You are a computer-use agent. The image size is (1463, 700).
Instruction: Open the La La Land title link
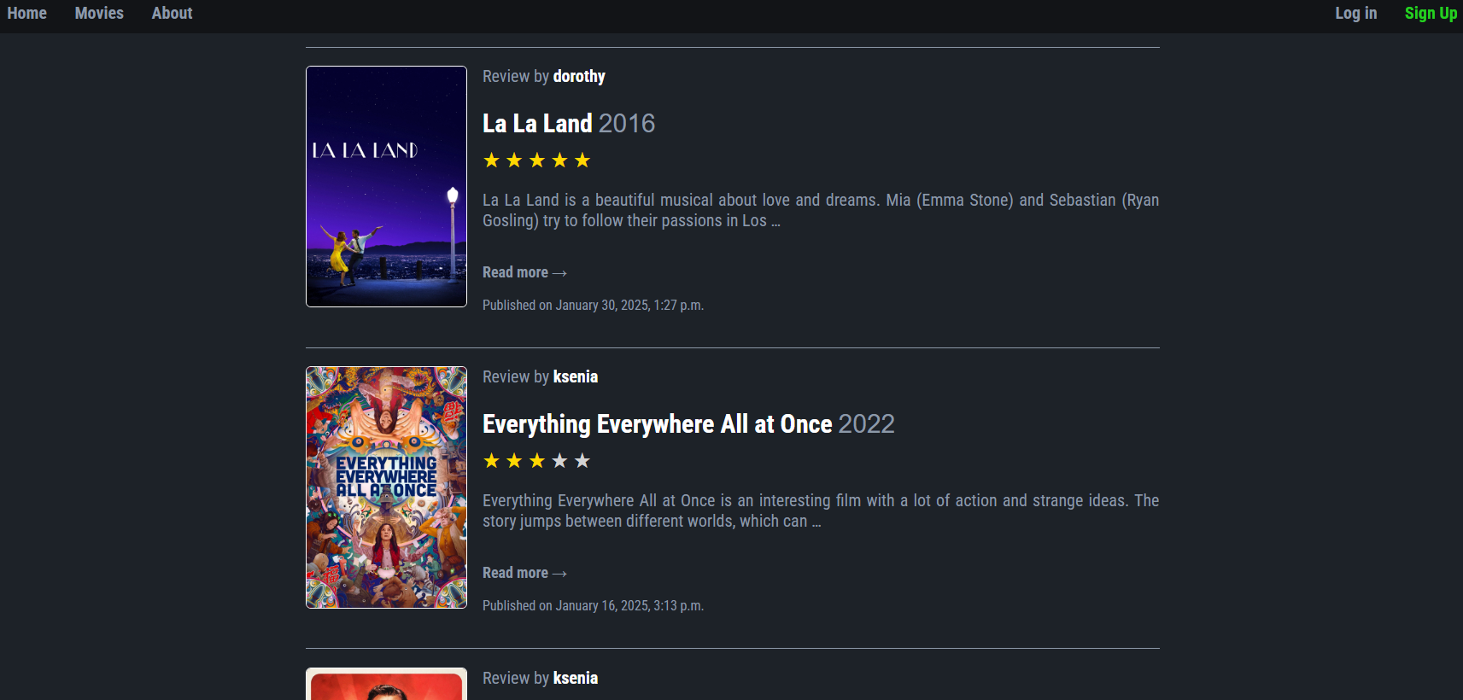click(x=537, y=124)
